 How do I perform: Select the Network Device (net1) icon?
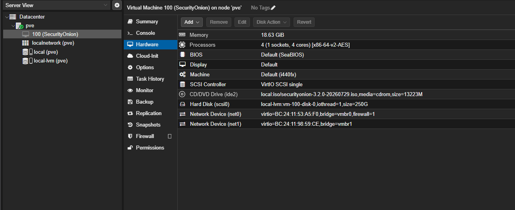183,124
